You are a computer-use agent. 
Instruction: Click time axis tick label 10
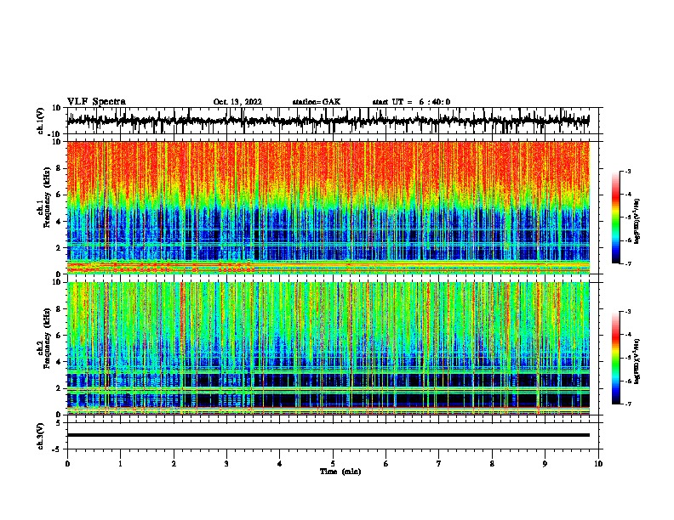[x=598, y=464]
